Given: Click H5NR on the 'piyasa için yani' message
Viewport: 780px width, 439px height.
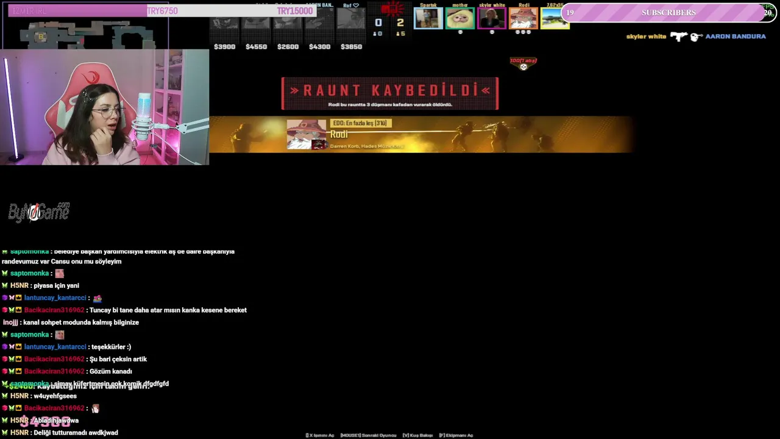Looking at the screenshot, I should (x=19, y=286).
